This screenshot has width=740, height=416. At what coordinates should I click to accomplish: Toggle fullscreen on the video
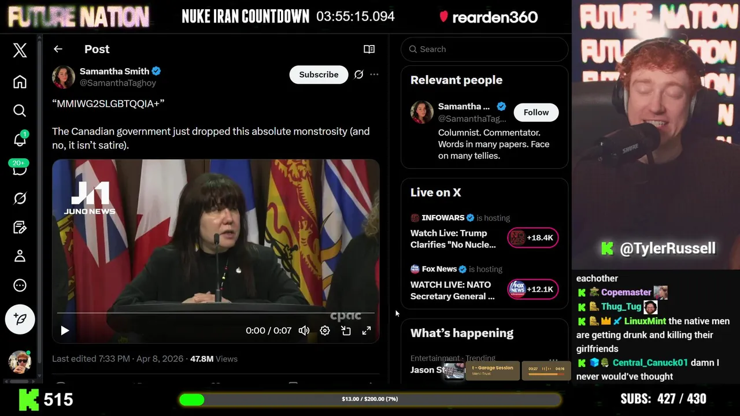367,330
